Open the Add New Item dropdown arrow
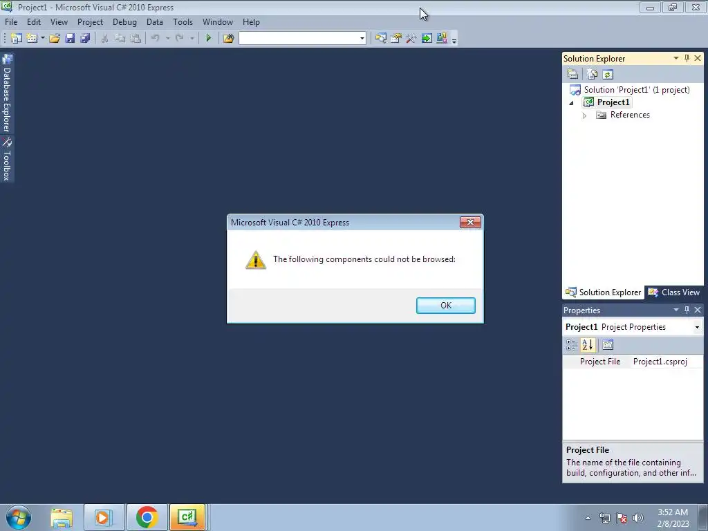708x531 pixels. pos(42,39)
